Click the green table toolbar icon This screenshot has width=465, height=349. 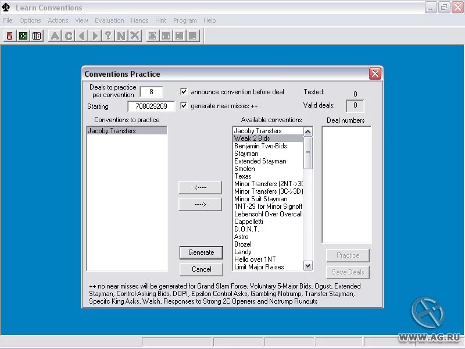point(23,36)
